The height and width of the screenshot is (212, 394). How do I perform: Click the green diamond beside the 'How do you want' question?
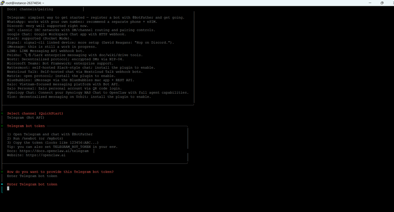coord(2,172)
